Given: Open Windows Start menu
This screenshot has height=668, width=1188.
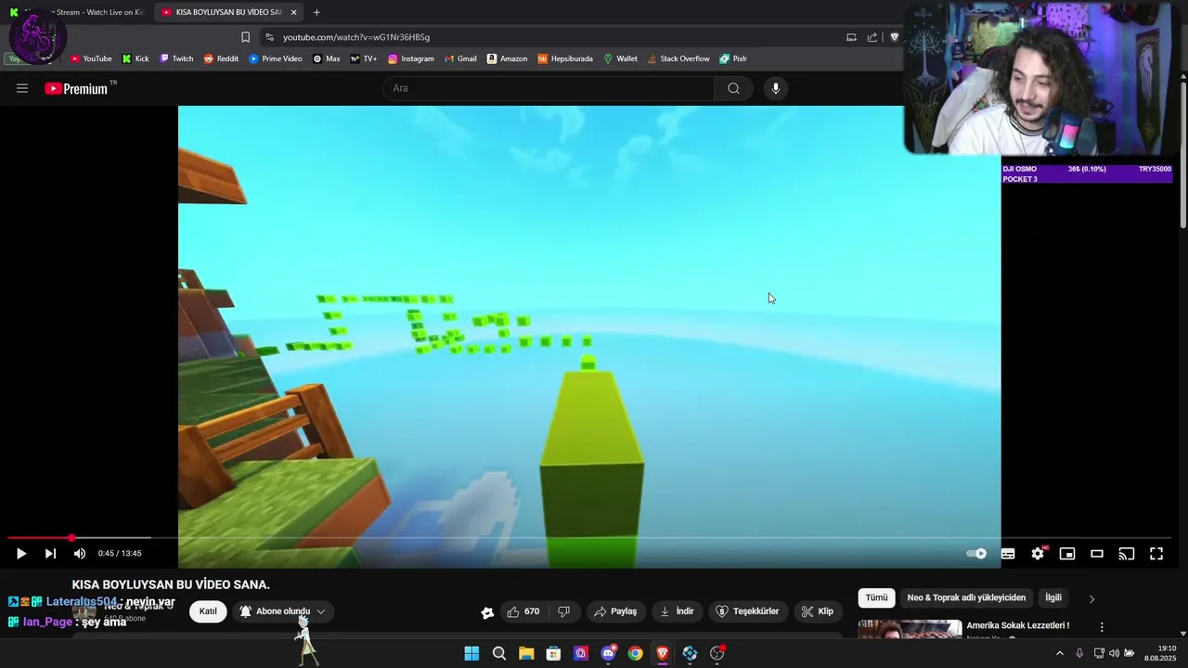Looking at the screenshot, I should [471, 653].
